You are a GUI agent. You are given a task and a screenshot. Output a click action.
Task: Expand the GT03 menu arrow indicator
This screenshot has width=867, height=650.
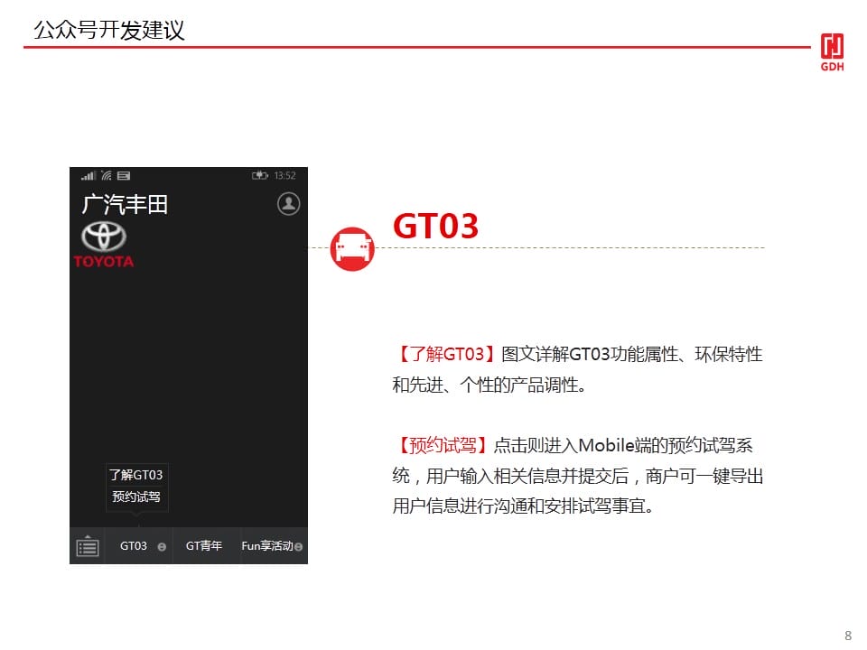pos(162,547)
